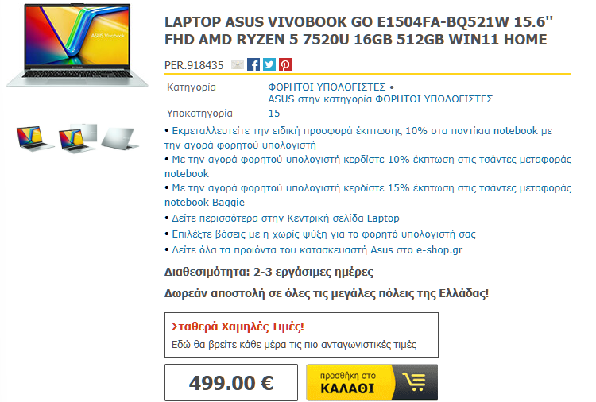Open the 15% Baggie notebook bags offer link
The height and width of the screenshot is (402, 596).
coord(368,195)
